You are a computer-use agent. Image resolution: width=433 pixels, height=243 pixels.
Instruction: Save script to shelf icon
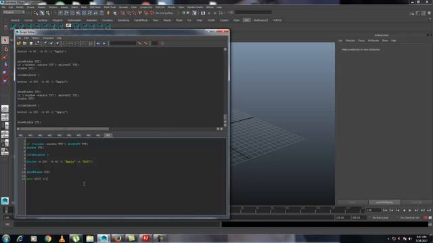pyautogui.click(x=38, y=43)
